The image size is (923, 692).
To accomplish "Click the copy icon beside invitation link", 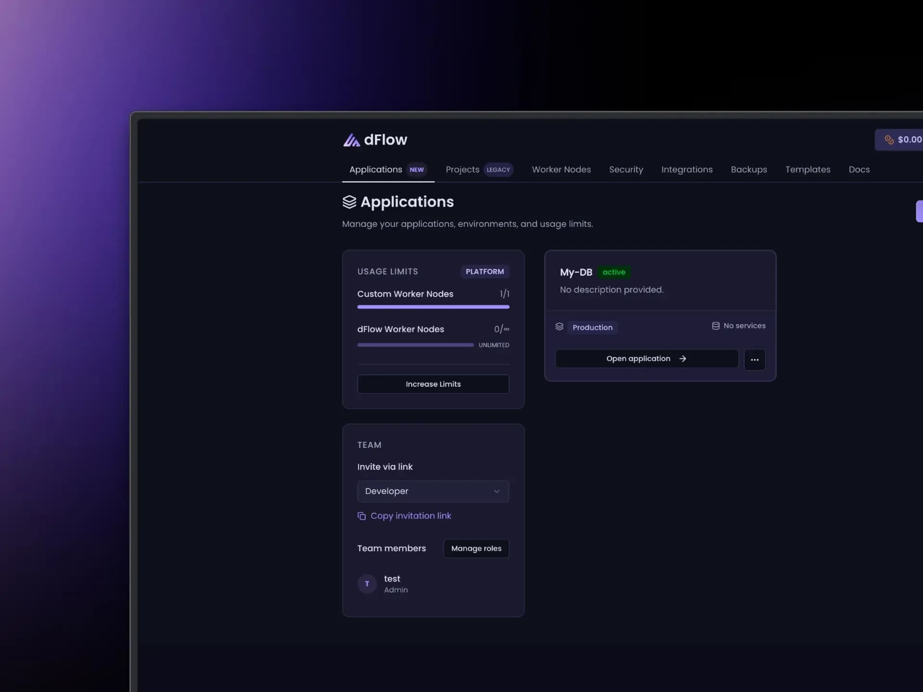I will 362,516.
